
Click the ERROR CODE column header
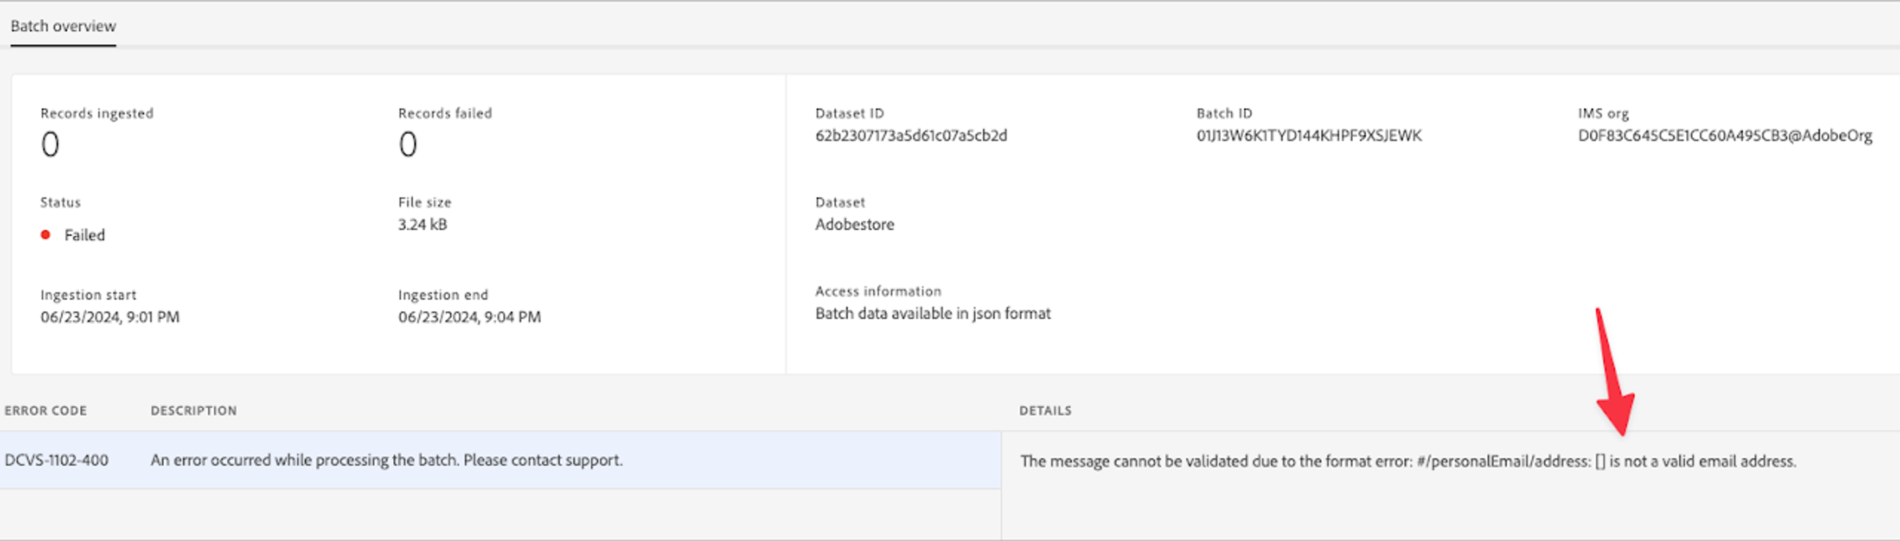click(45, 411)
